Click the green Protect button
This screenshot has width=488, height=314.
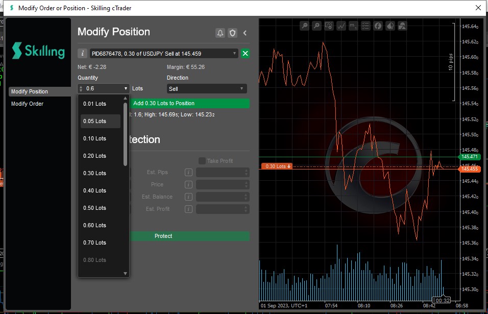[189, 236]
